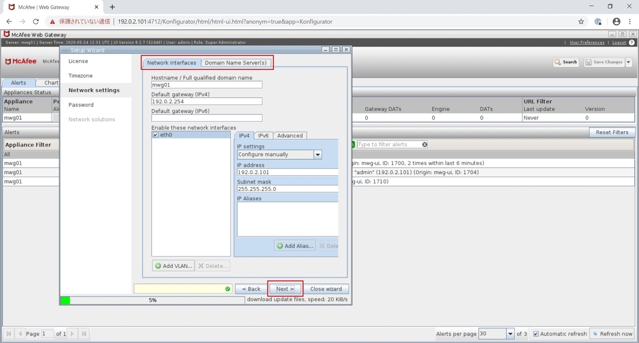The image size is (639, 343).
Task: Switch to Domain Name Server(s) tab
Action: pyautogui.click(x=236, y=63)
